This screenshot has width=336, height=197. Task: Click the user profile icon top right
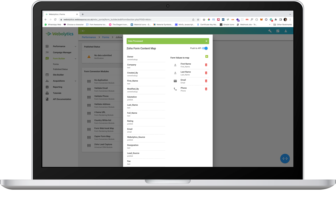click(x=286, y=31)
